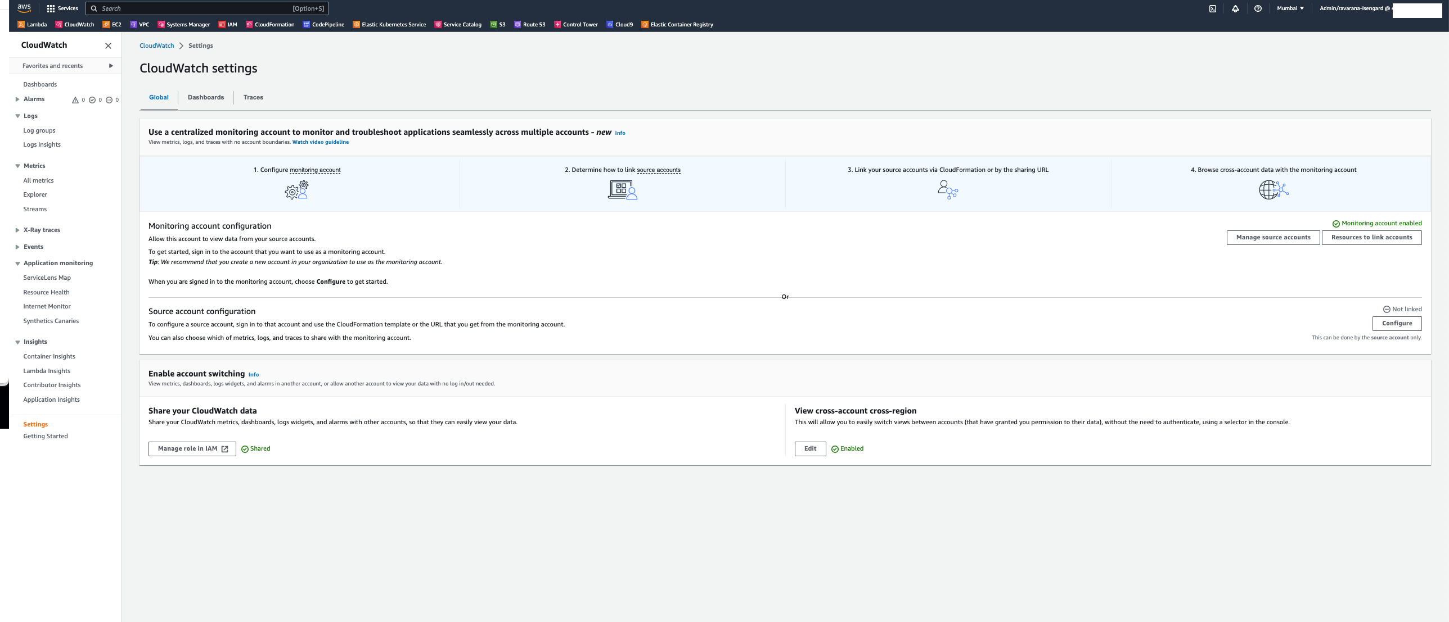Open the Control Tower shortcut
The height and width of the screenshot is (622, 1449).
click(x=576, y=24)
